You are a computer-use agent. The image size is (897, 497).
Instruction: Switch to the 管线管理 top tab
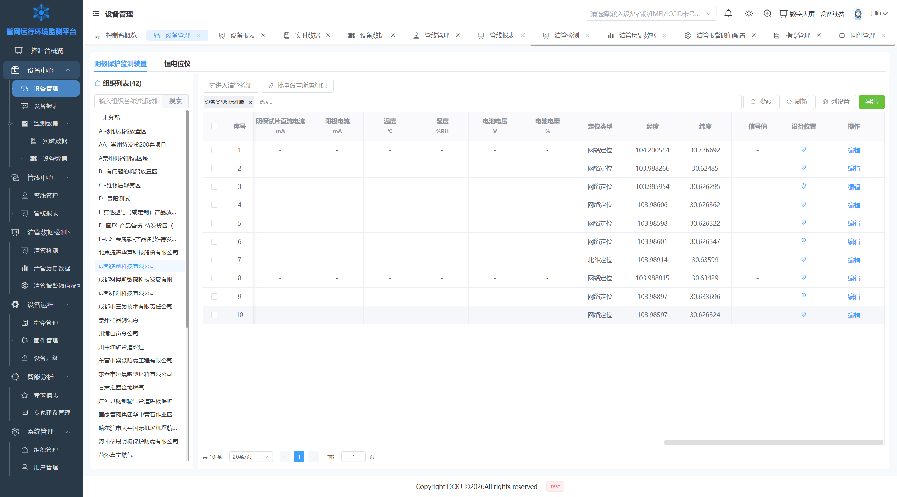click(x=437, y=35)
